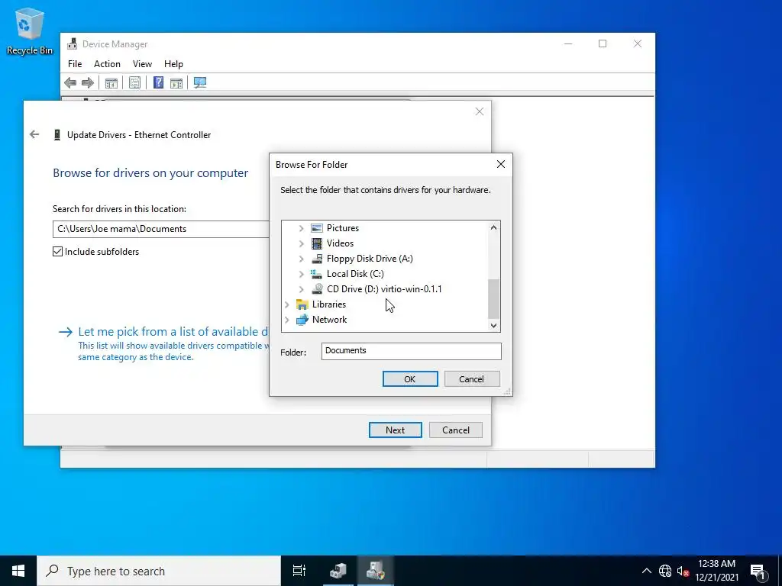Screen dimensions: 782x586
Task: Open the Action menu
Action: (x=107, y=64)
